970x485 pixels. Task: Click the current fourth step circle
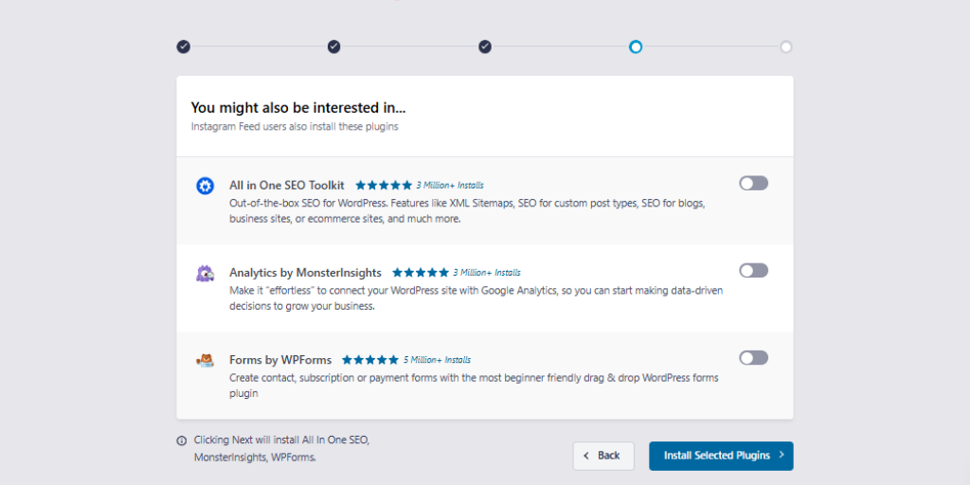(x=636, y=47)
